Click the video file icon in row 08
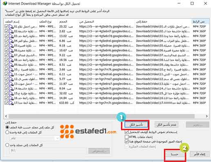 click(11, 60)
